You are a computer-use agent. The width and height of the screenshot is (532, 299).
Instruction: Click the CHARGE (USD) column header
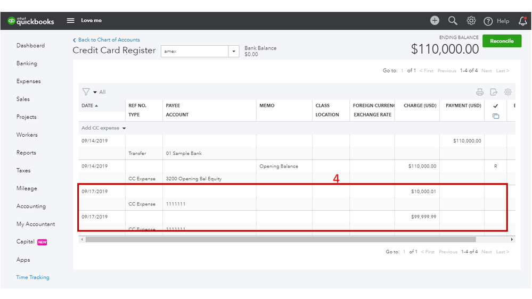[420, 106]
